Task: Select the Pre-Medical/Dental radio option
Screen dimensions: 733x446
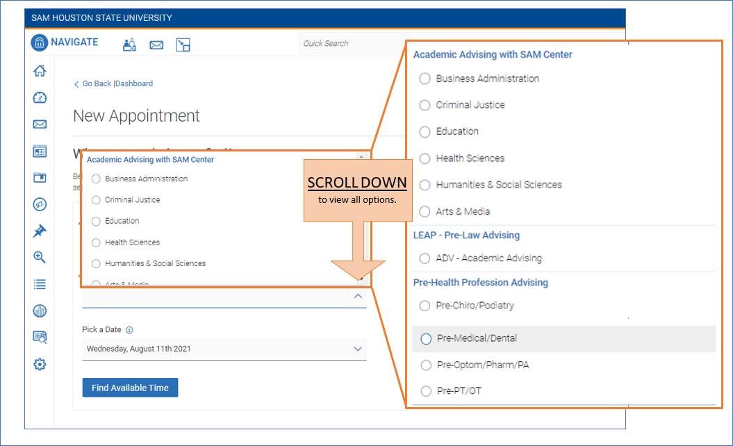Action: (x=426, y=339)
